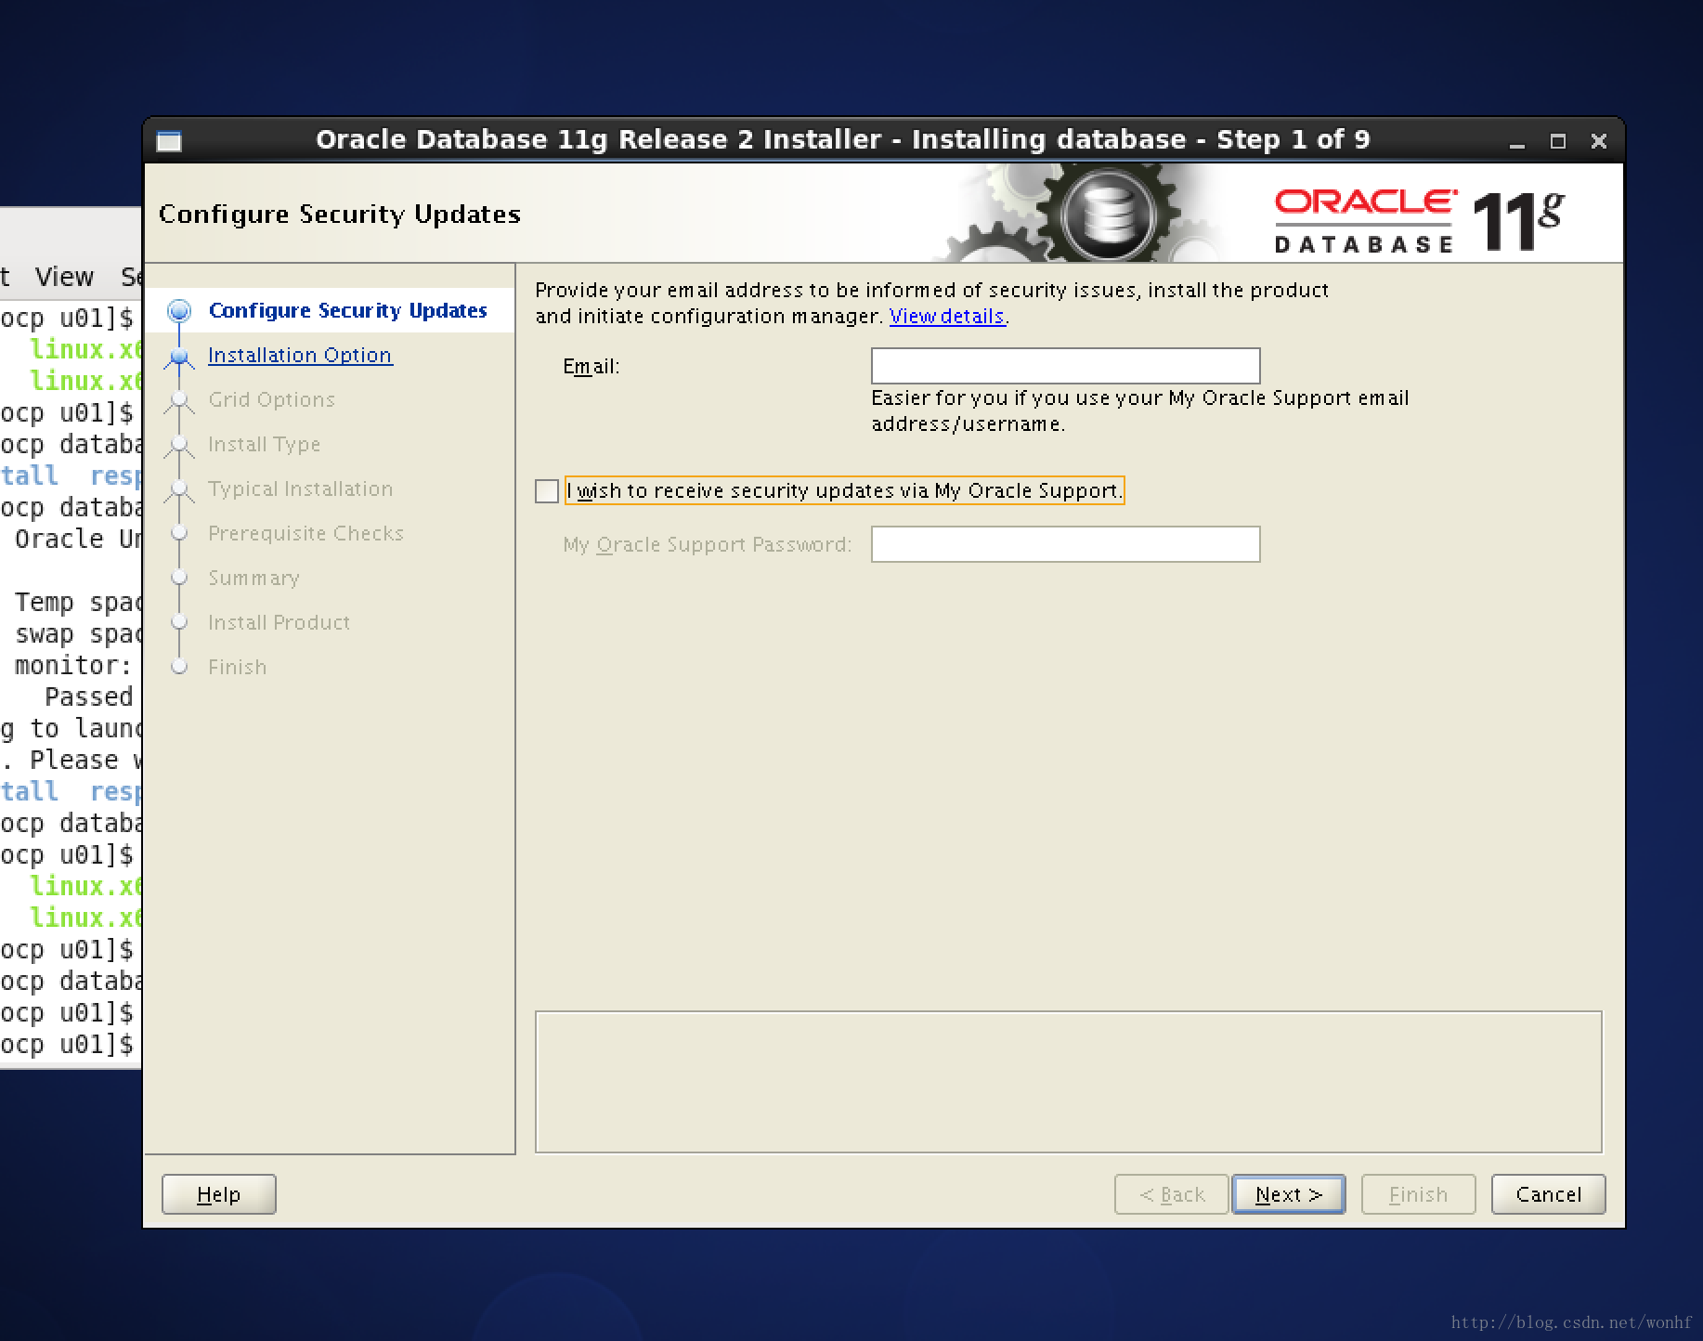The width and height of the screenshot is (1703, 1341).
Task: Click the My Oracle Support Password field
Action: pyautogui.click(x=1065, y=544)
